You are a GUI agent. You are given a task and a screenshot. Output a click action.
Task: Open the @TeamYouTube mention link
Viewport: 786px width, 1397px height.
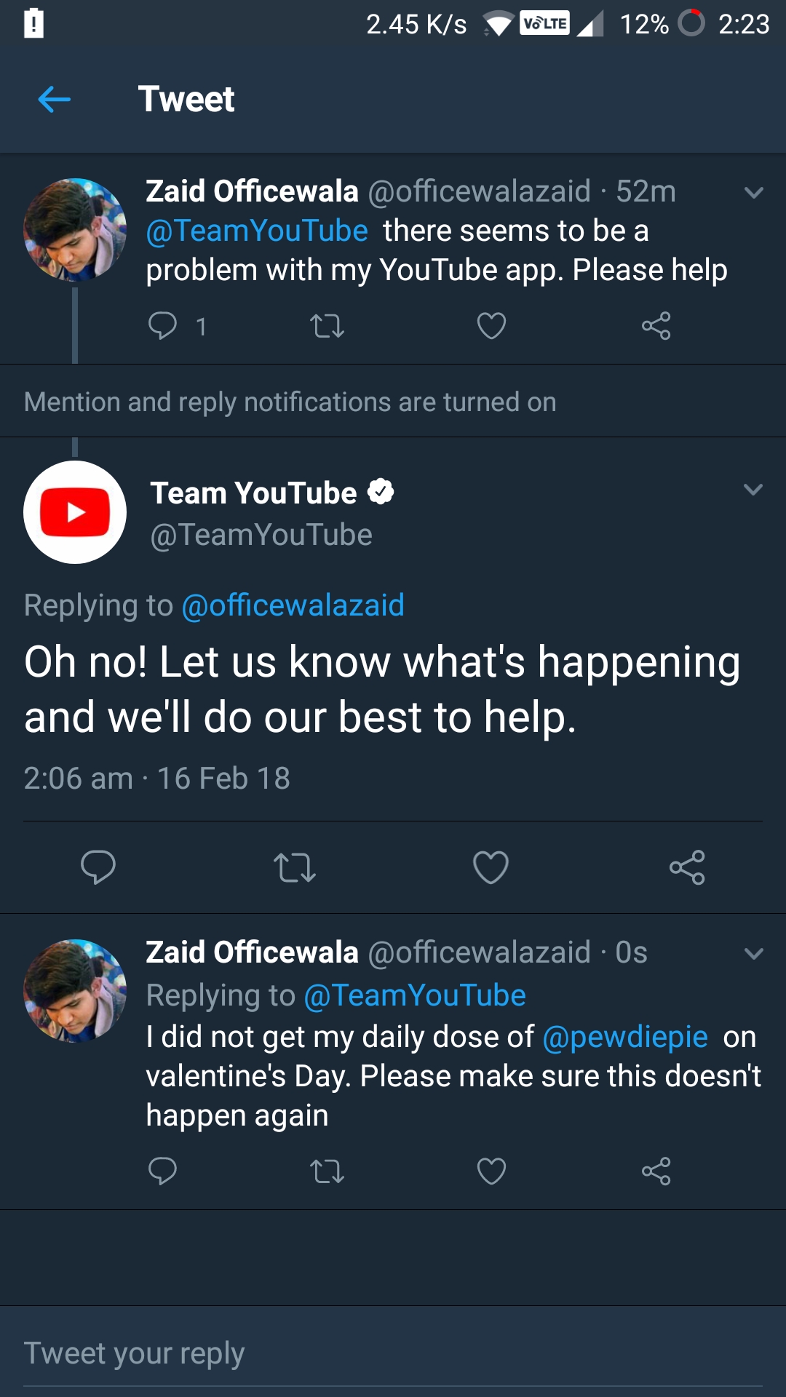256,230
